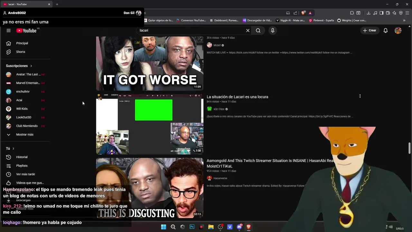Image resolution: width=412 pixels, height=232 pixels.
Task: Open the taskbar search magnifier
Action: coord(173,227)
